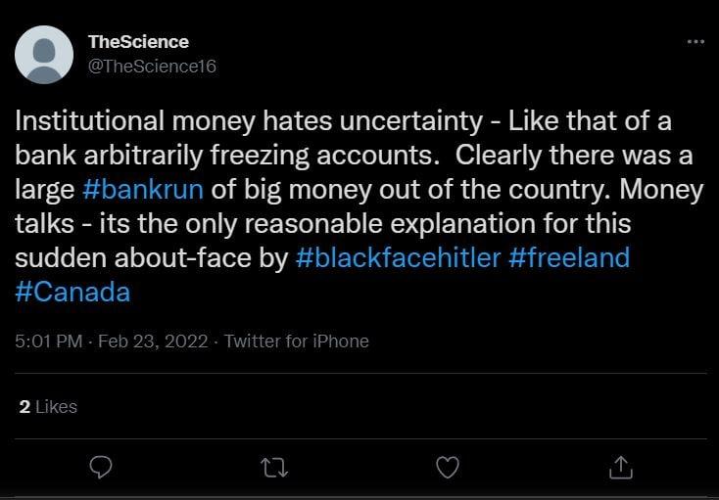Image resolution: width=719 pixels, height=500 pixels.
Task: Open the three-dot more options menu
Action: click(x=695, y=41)
